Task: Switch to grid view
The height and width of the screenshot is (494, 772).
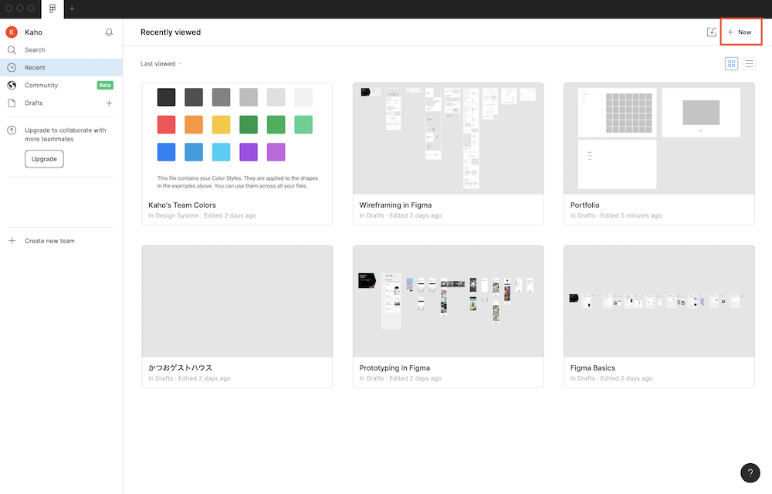Action: tap(731, 63)
